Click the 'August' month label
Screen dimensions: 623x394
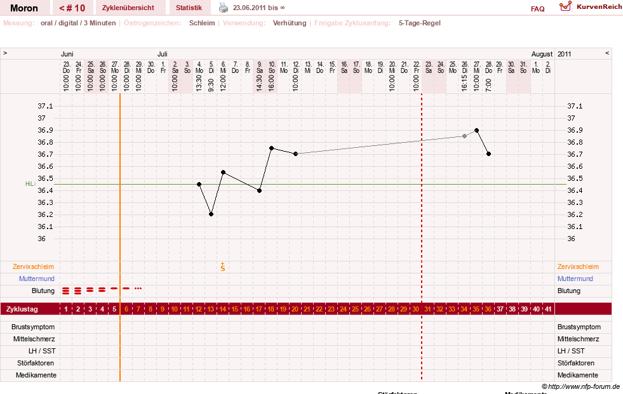[542, 54]
